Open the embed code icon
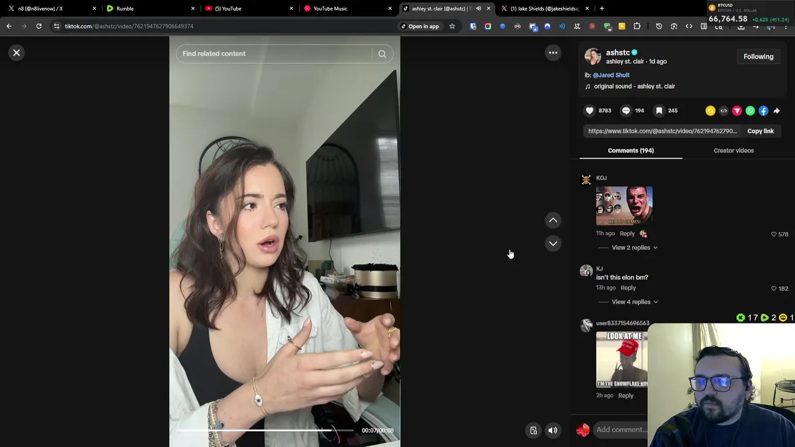The width and height of the screenshot is (795, 447). (724, 111)
